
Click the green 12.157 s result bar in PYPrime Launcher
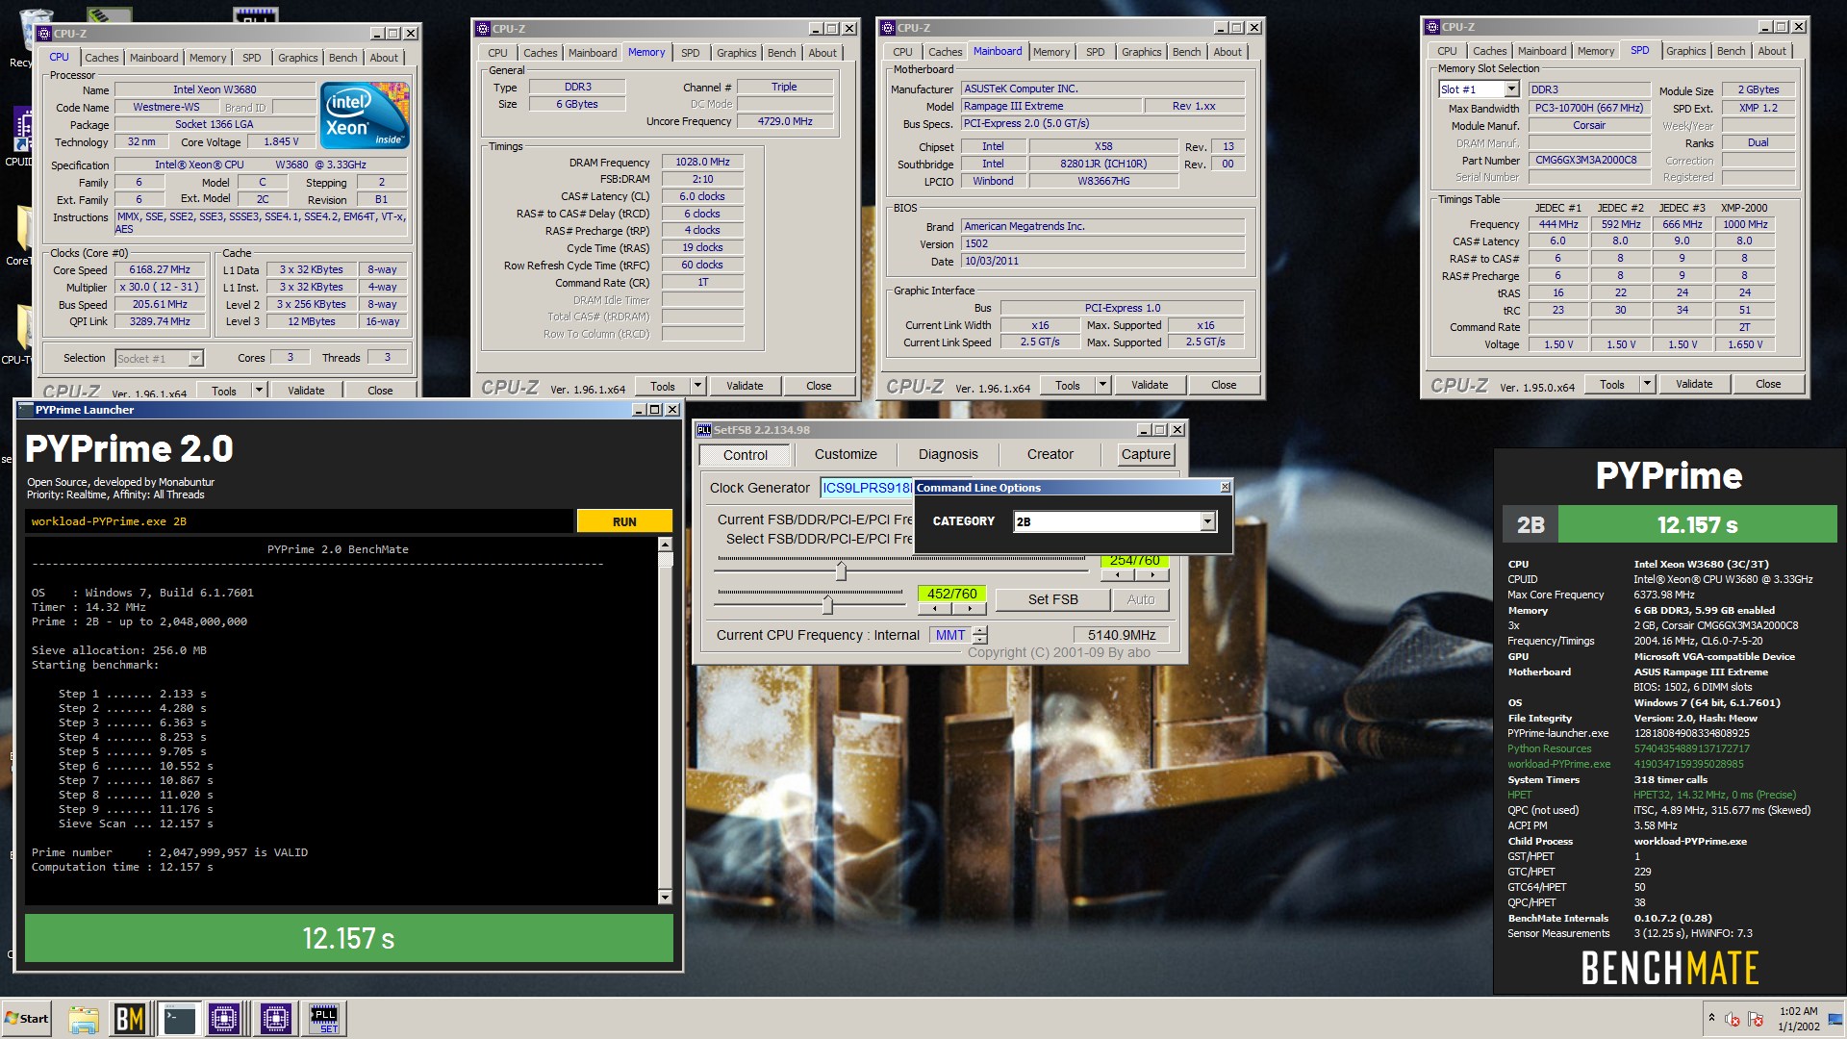349,938
